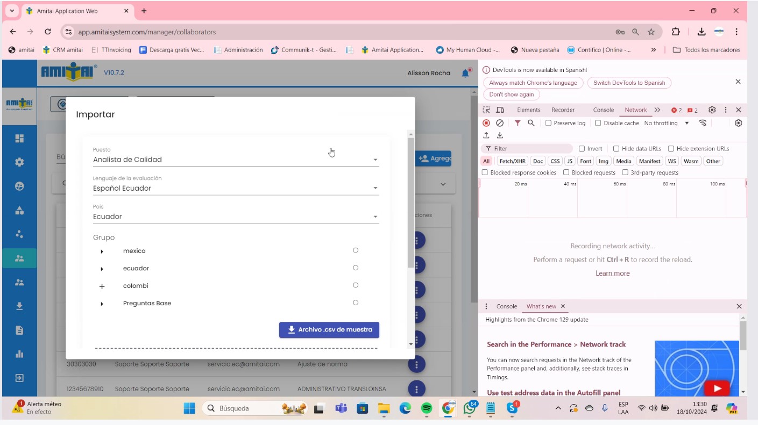Screen dimensions: 758x425
Task: Click the Learn more link
Action: (612, 273)
